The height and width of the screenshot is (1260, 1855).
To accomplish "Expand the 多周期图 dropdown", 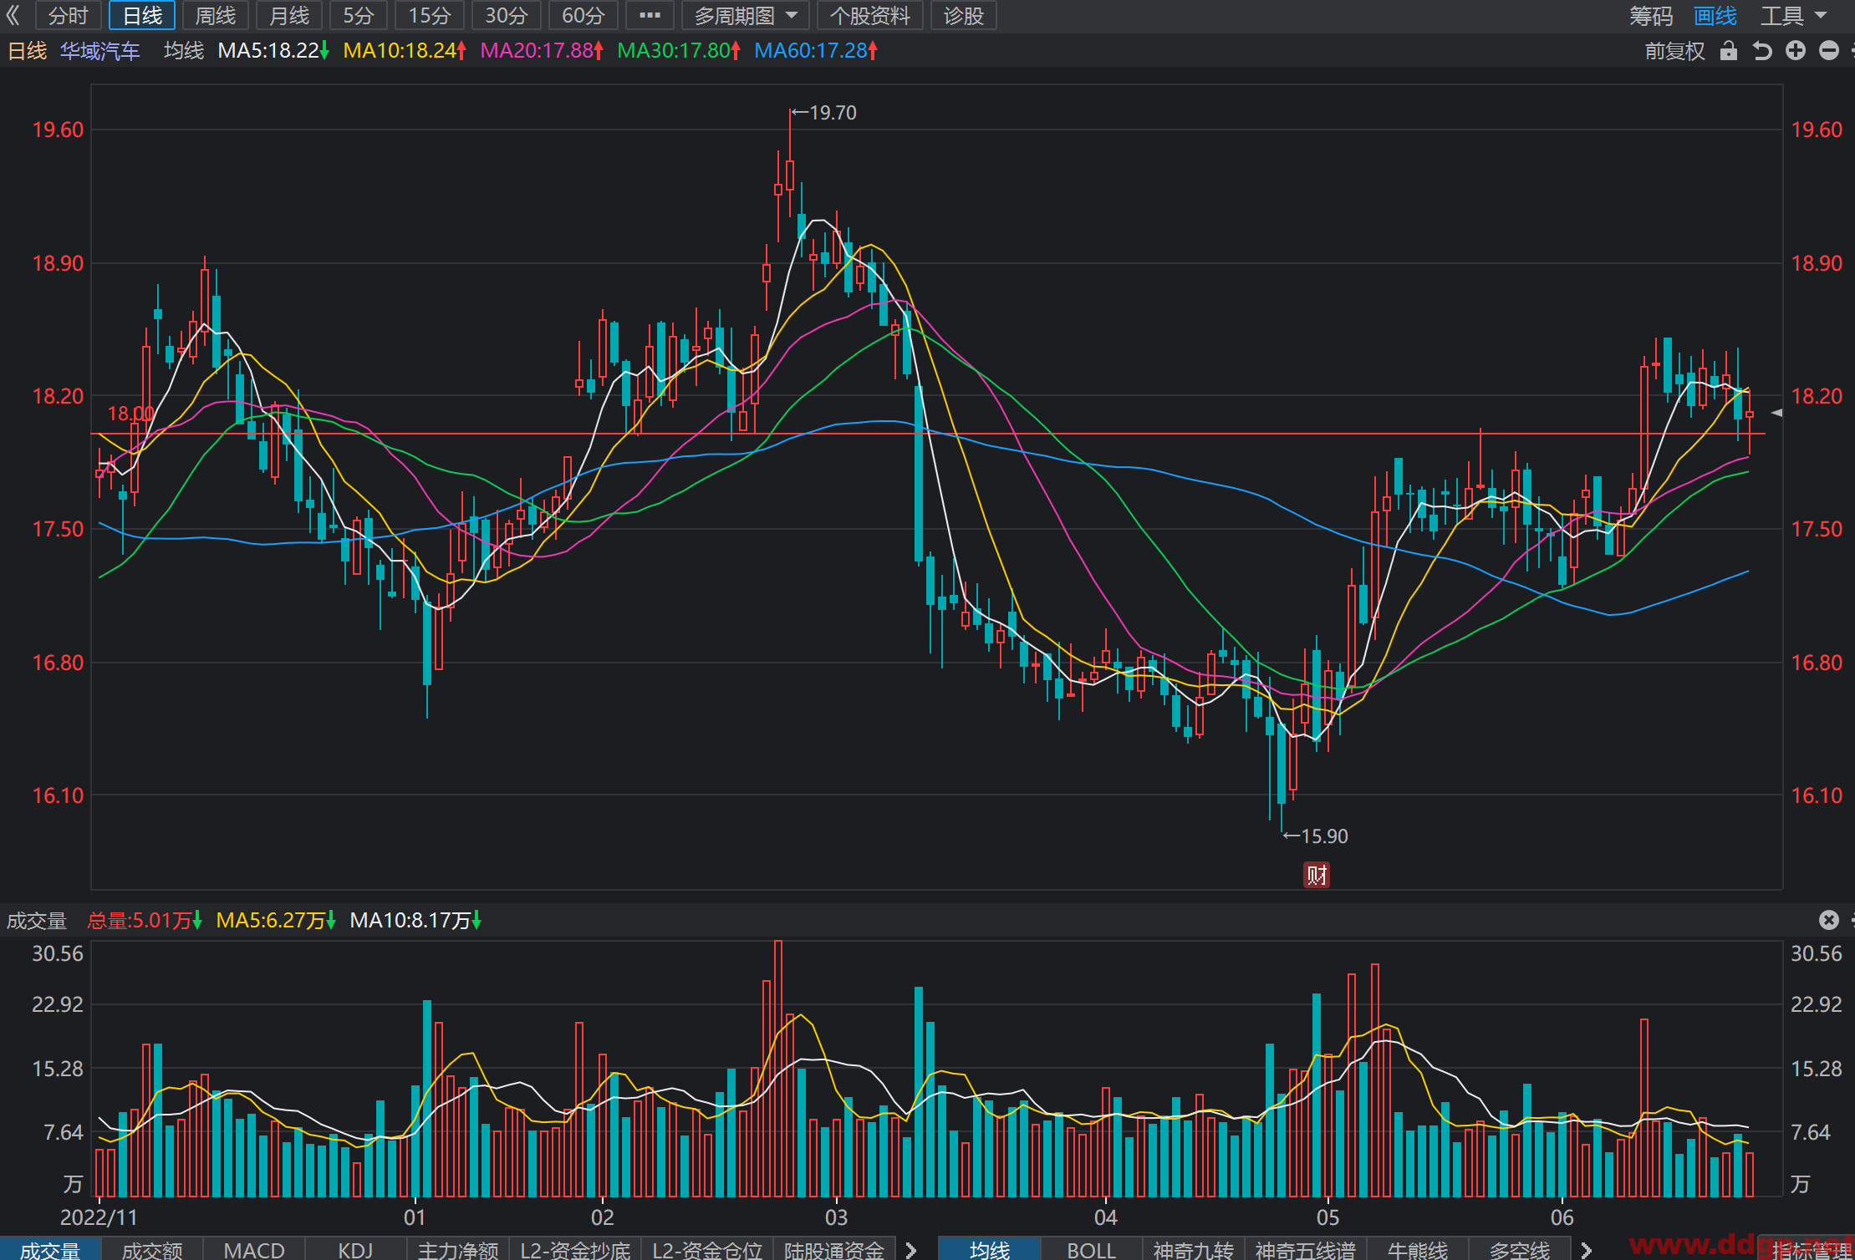I will (x=746, y=15).
